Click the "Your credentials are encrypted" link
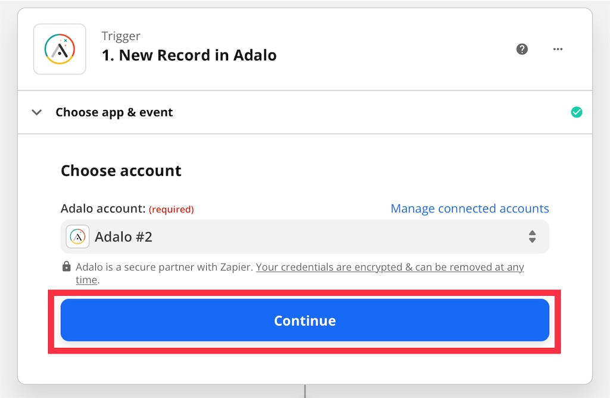The image size is (610, 398). tap(390, 267)
